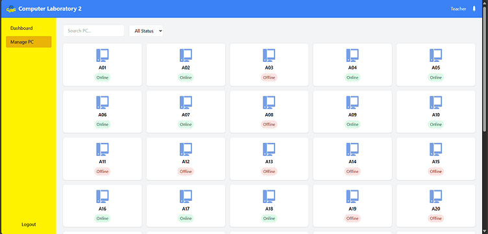488x234 pixels.
Task: Click the Computer Laboratory 2 title
Action: (x=50, y=8)
